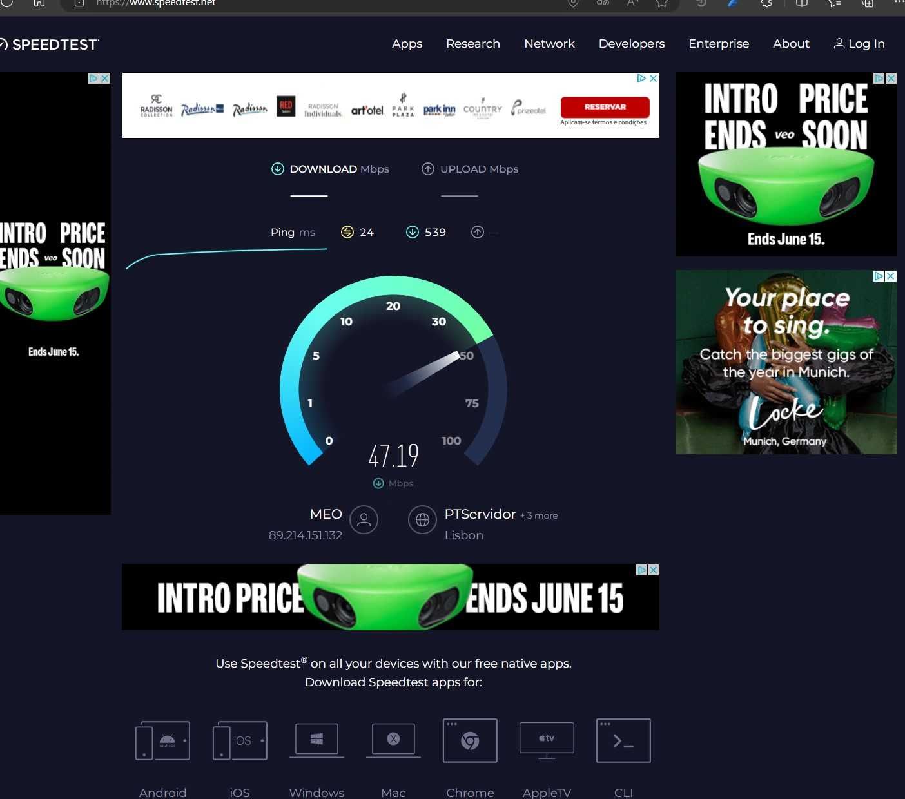Open the Research menu
905x799 pixels.
tap(473, 44)
